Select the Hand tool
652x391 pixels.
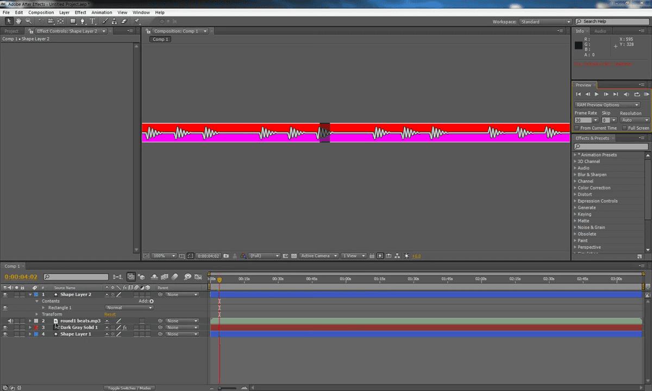tap(18, 21)
